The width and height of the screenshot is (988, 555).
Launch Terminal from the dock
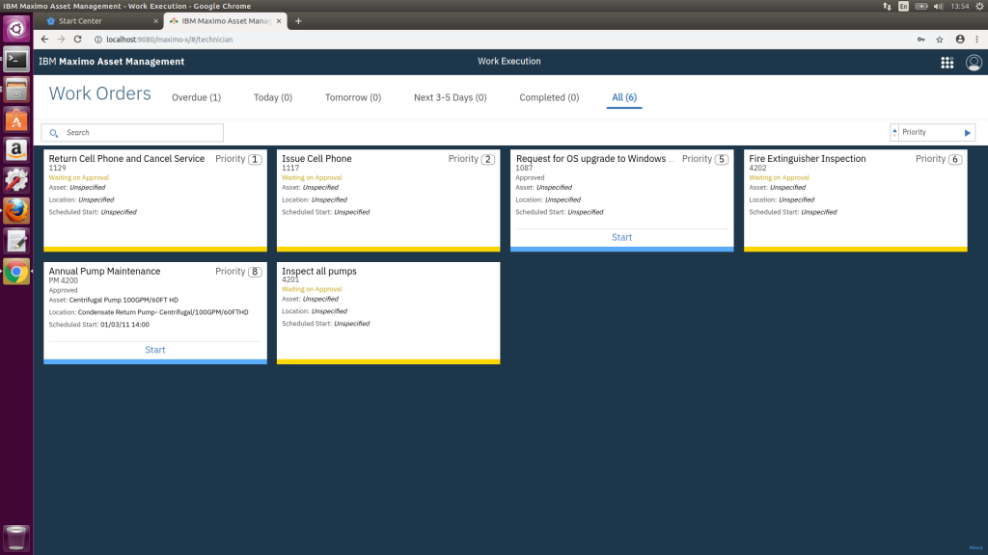[16, 60]
